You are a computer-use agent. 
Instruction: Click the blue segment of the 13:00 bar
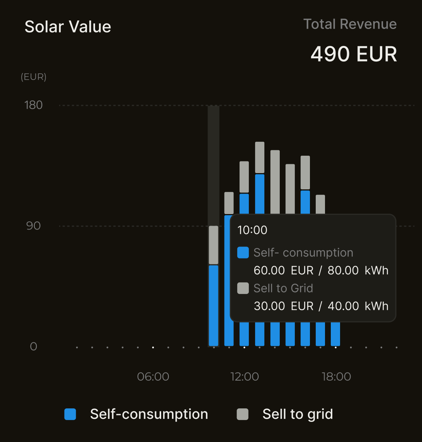coord(260,193)
